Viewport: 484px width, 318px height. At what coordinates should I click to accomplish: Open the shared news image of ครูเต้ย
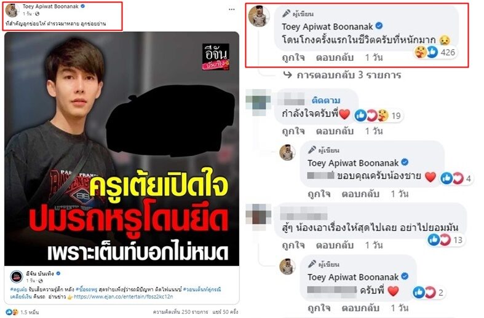click(x=122, y=149)
